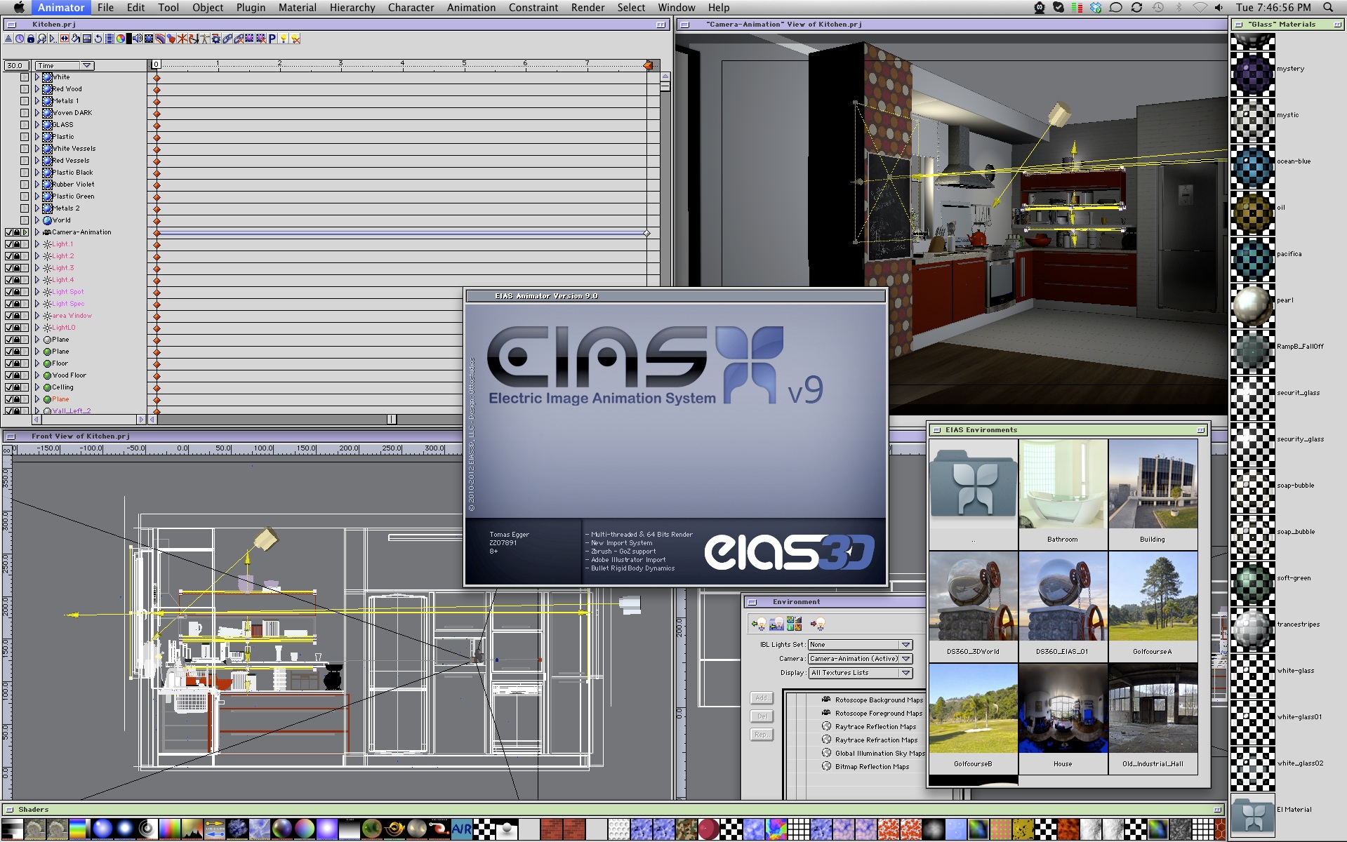Toggle the checkbox for the GLASS row

(25, 125)
